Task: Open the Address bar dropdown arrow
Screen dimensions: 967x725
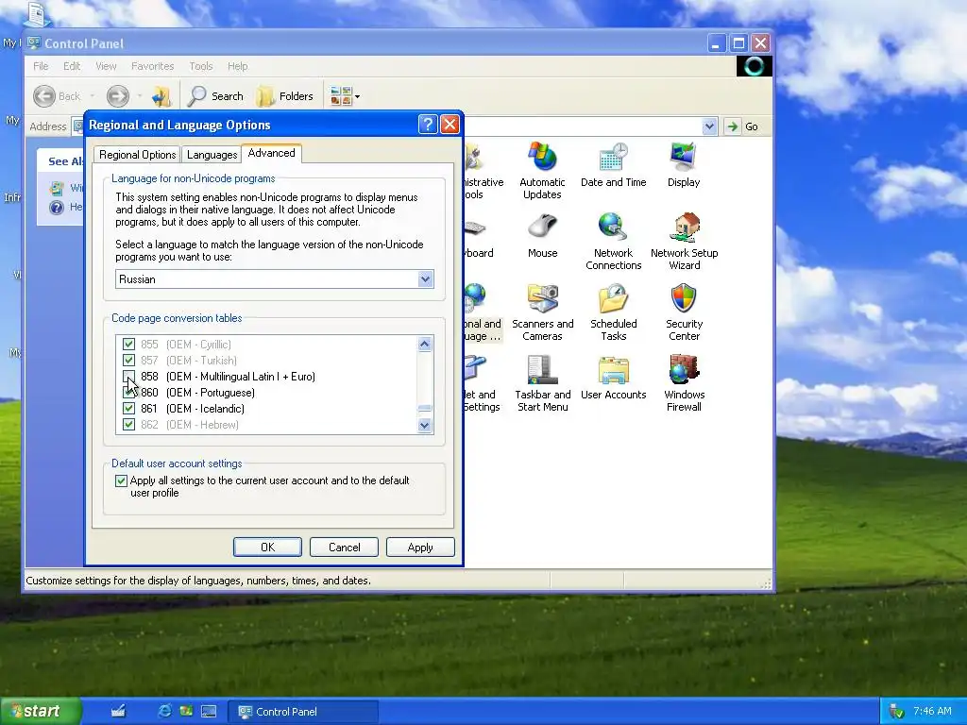Action: point(709,126)
